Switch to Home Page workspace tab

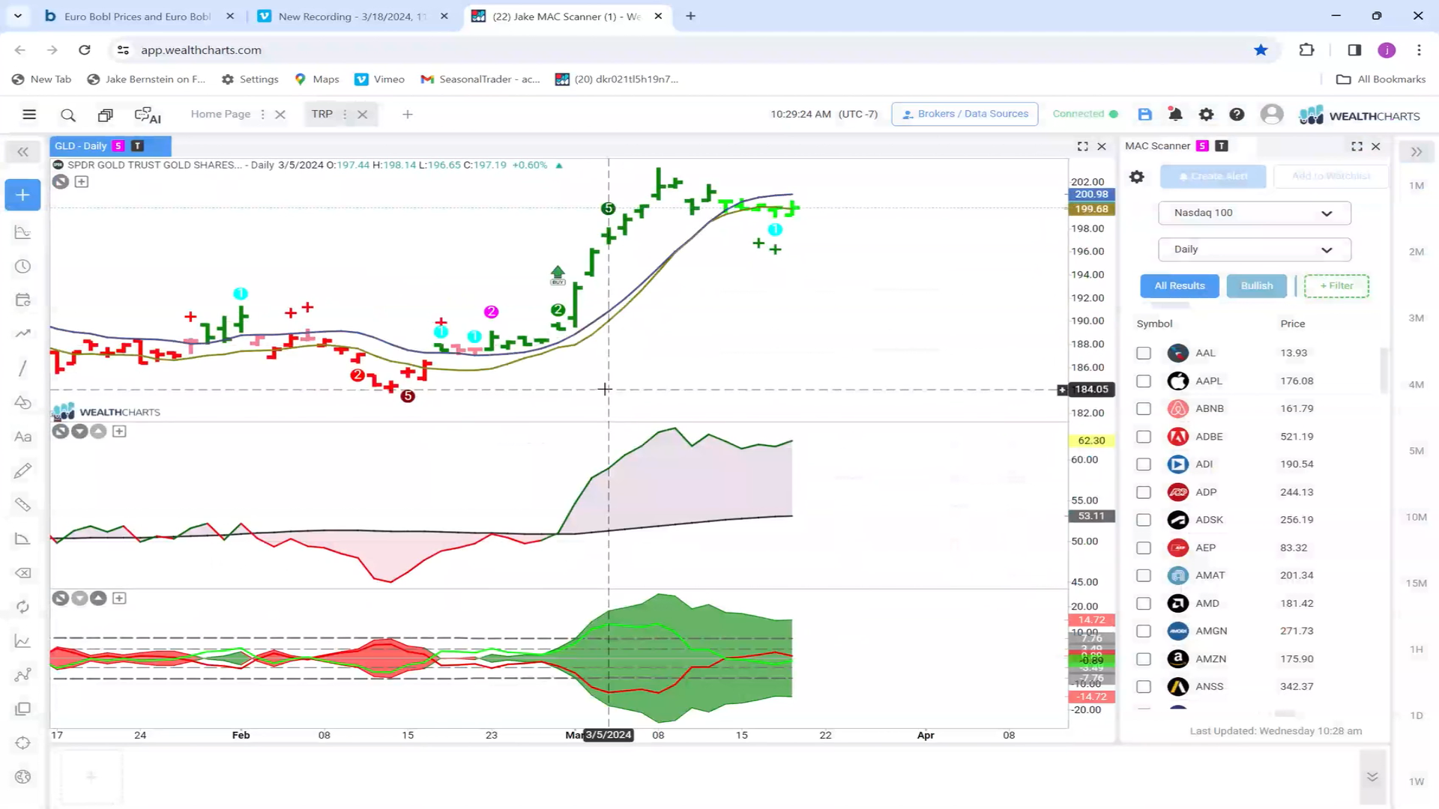click(x=220, y=114)
